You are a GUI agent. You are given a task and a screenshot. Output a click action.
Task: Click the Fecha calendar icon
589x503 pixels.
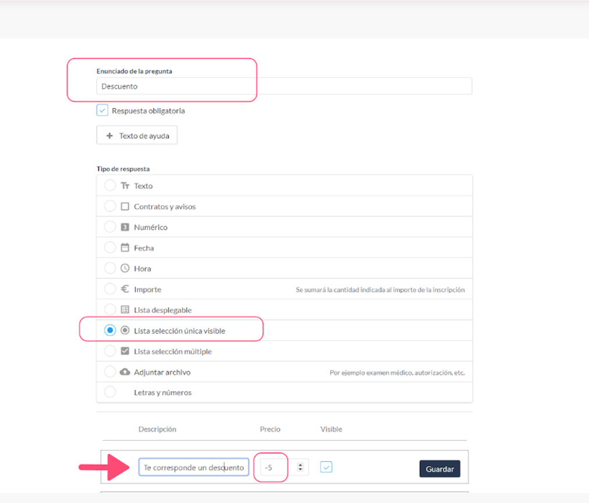pyautogui.click(x=125, y=247)
